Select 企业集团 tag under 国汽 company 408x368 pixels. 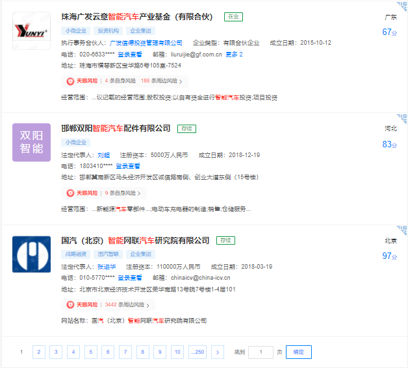140,254
